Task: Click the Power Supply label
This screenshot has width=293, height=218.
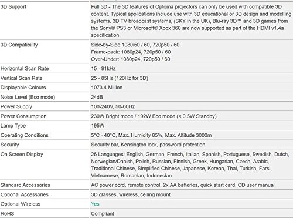Action: point(16,106)
